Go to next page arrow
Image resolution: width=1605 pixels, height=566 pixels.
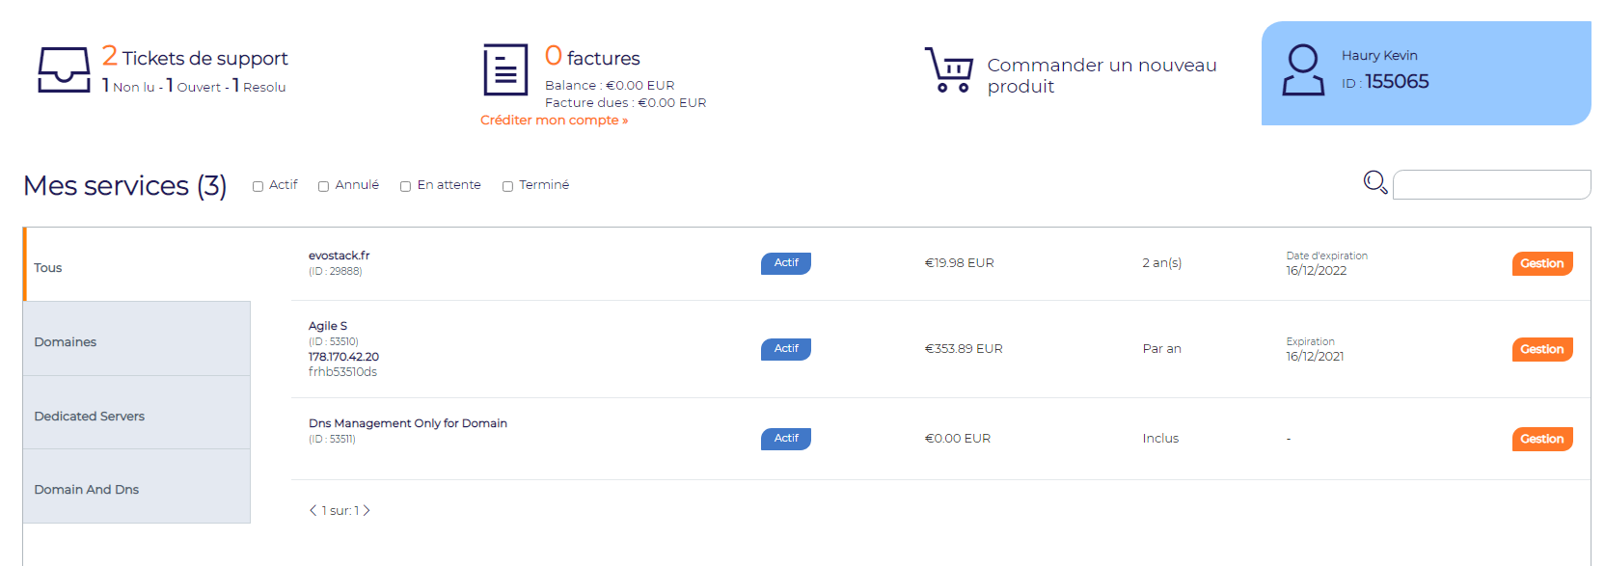pos(367,510)
